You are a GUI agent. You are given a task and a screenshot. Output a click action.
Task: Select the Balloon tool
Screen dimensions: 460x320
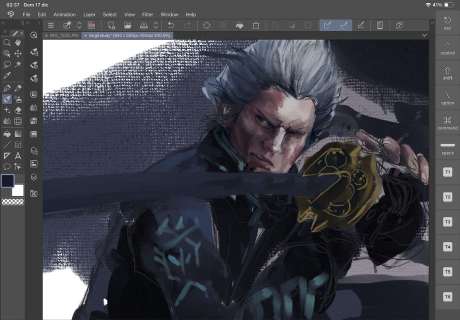[7, 167]
